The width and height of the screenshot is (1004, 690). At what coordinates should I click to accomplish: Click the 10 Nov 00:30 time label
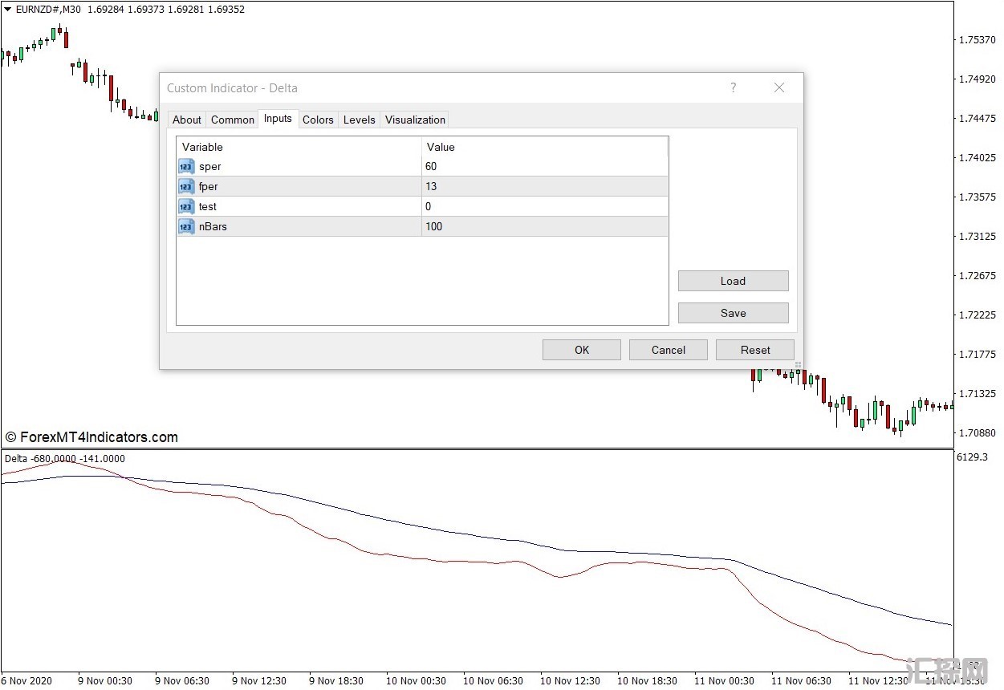(416, 680)
